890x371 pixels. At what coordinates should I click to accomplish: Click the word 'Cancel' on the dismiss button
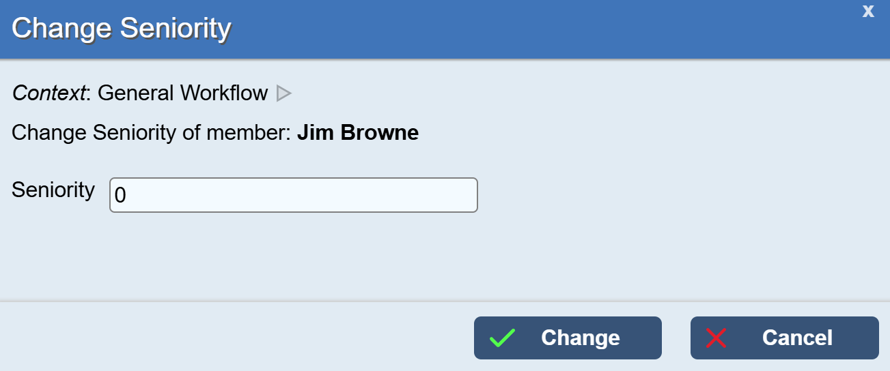point(797,338)
